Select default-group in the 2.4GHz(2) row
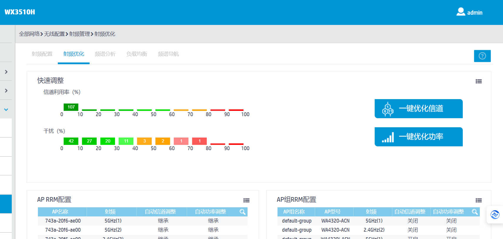Screen dimensions: 503x239 coord(297,230)
